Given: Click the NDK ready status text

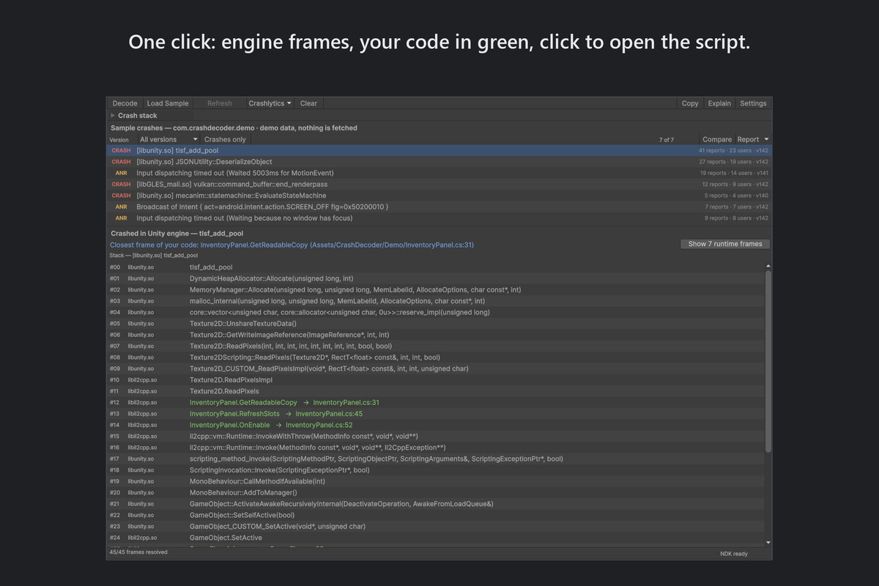Looking at the screenshot, I should (734, 554).
